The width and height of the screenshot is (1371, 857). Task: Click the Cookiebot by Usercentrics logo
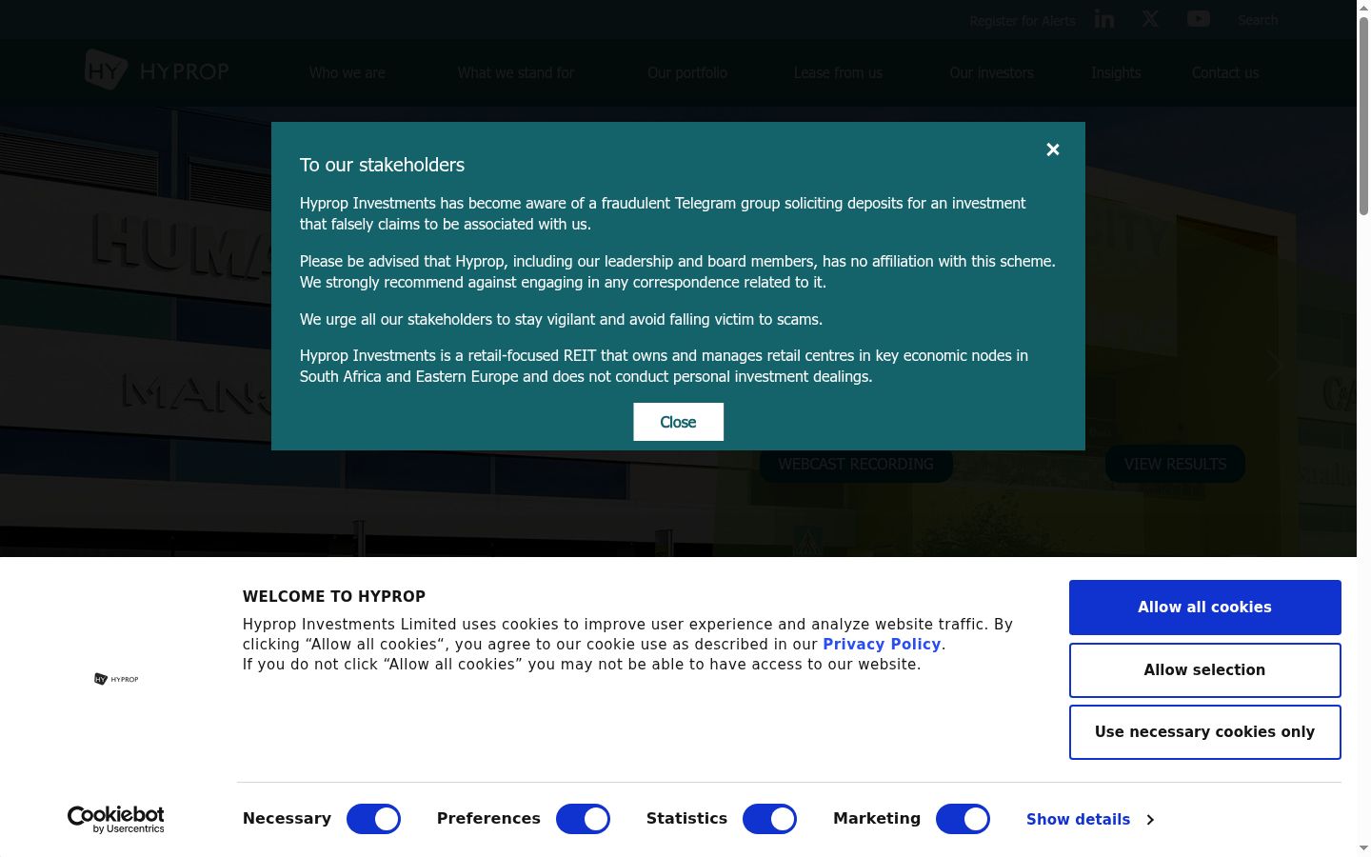pos(116,819)
